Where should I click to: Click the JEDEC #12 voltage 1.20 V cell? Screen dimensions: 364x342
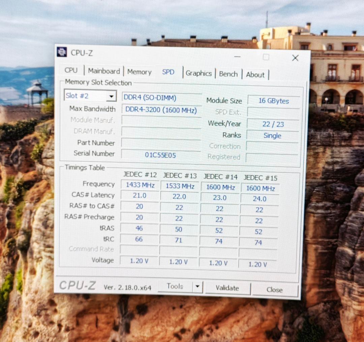(139, 261)
